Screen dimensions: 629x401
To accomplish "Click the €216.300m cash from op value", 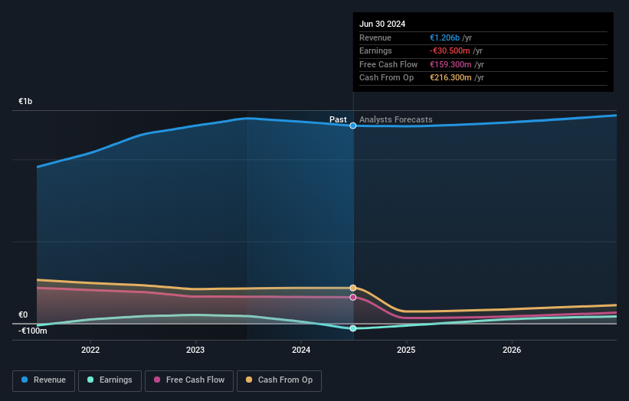I will click(450, 78).
